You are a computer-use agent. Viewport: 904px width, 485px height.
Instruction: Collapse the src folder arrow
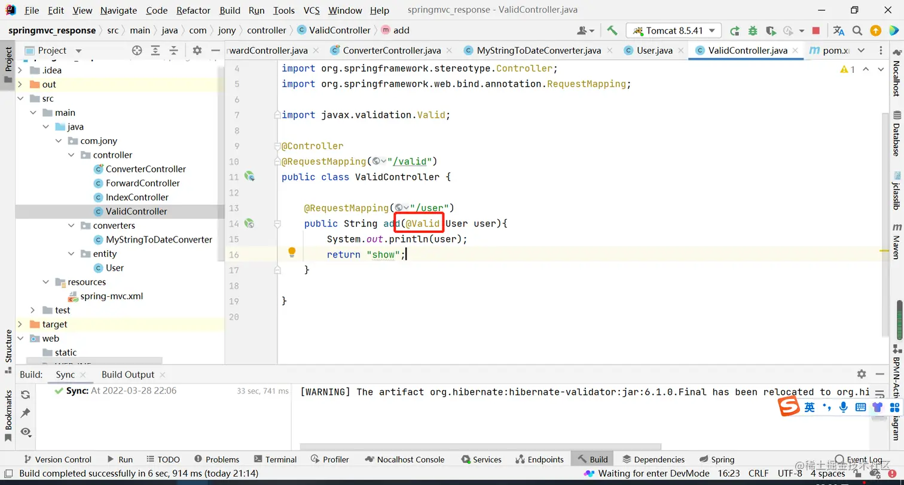pos(20,99)
